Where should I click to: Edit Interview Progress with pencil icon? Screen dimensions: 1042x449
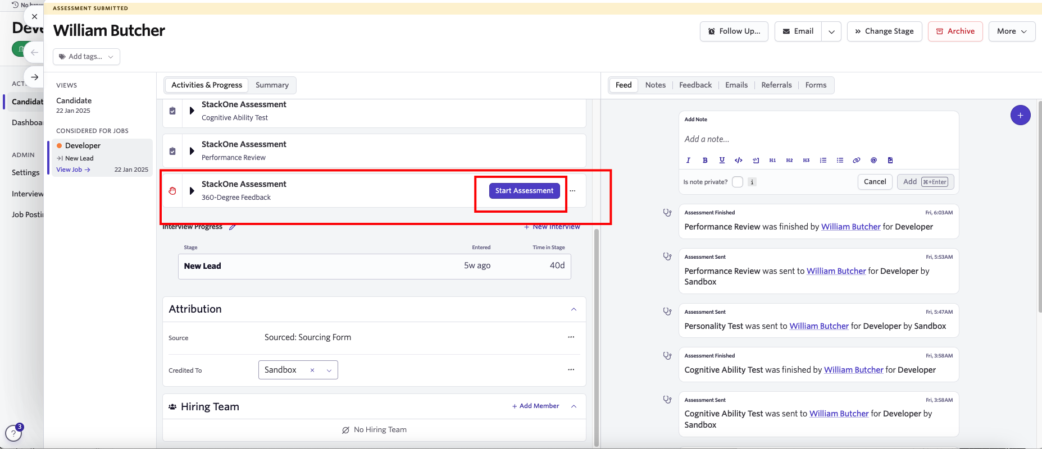tap(233, 227)
